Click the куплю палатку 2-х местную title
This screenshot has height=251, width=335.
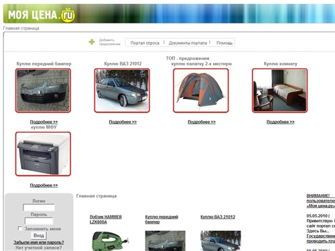pos(202,64)
